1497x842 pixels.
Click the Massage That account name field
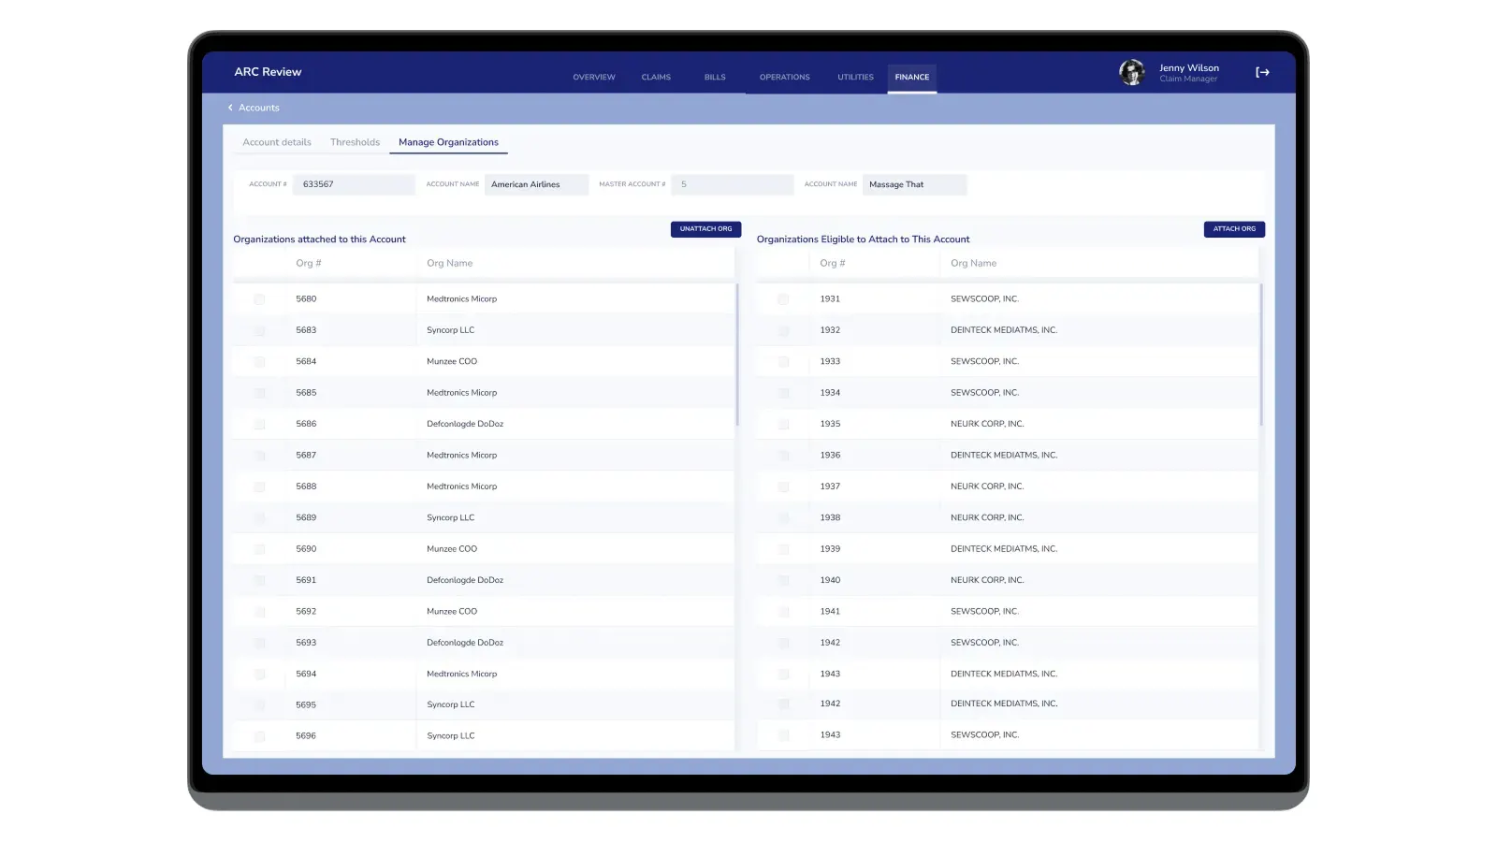click(x=914, y=184)
